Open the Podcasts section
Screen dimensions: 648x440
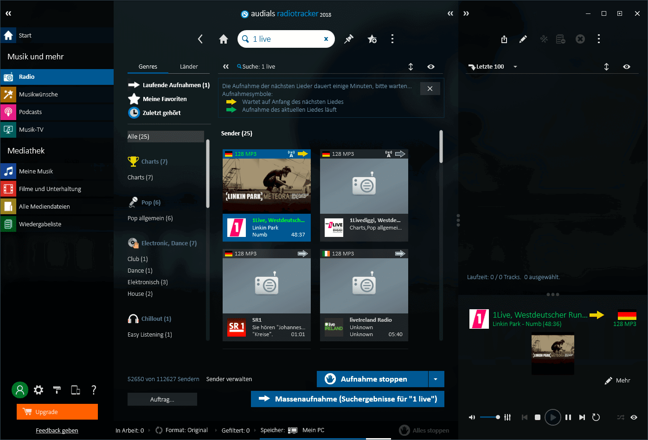57,112
